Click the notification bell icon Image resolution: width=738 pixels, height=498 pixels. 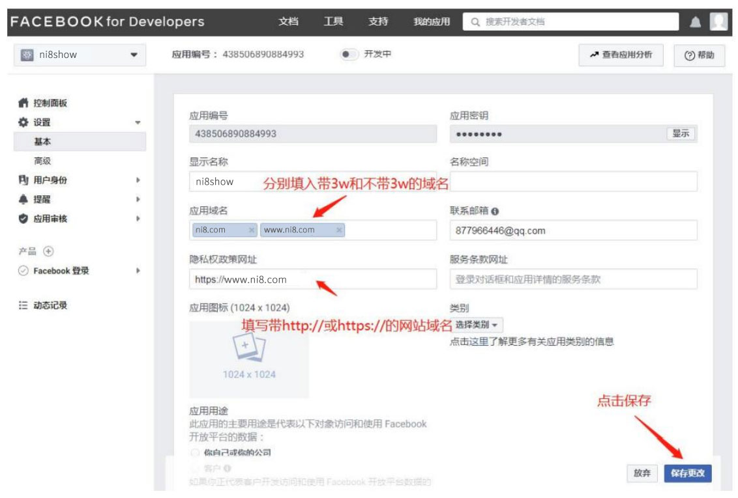[x=695, y=22]
